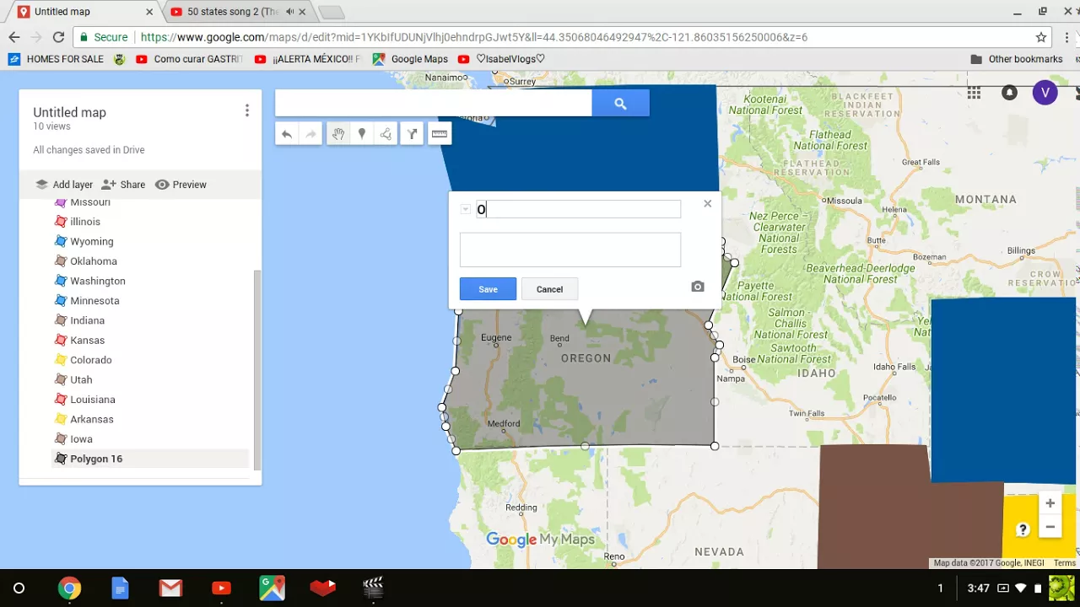Screen dimensions: 1080x607
Task: Select Utah in the layer list
Action: [81, 380]
